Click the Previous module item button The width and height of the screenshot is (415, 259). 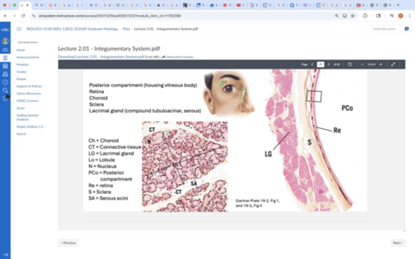[x=68, y=243]
